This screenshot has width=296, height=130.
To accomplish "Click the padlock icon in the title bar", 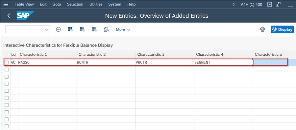I will pos(278,4).
